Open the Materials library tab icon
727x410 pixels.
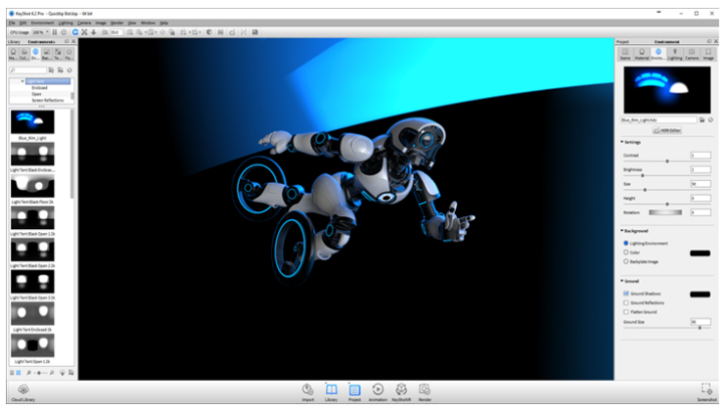[13, 54]
